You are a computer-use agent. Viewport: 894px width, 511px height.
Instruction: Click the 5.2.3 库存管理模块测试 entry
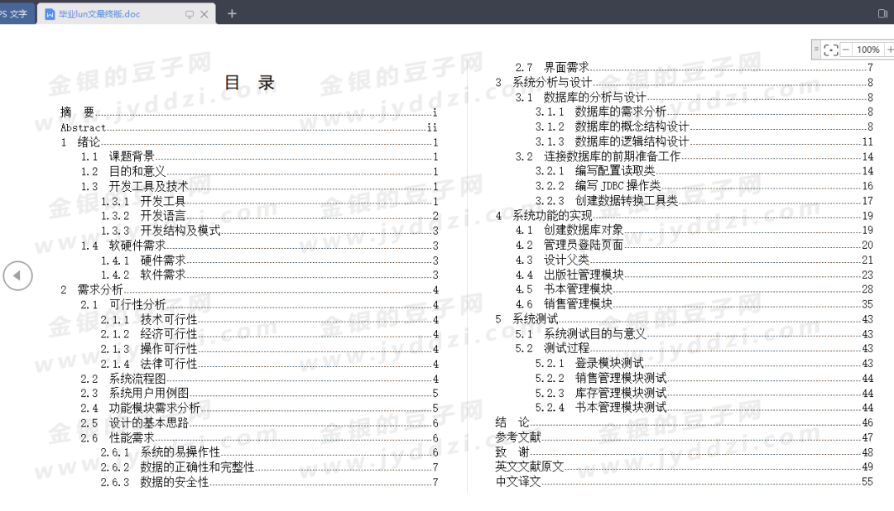pos(704,393)
